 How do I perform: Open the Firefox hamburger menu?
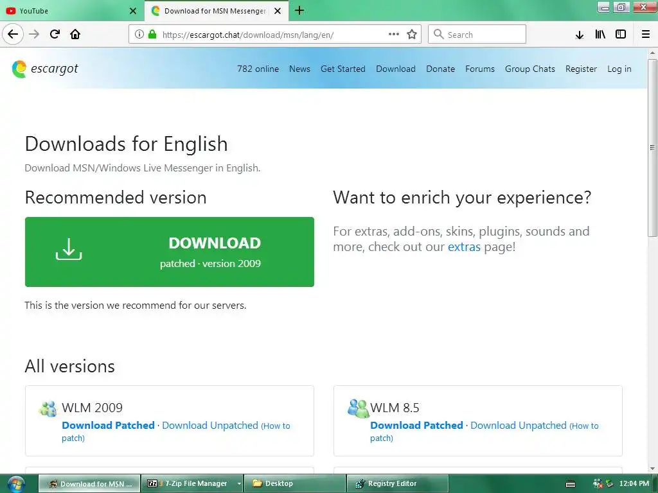pos(646,35)
